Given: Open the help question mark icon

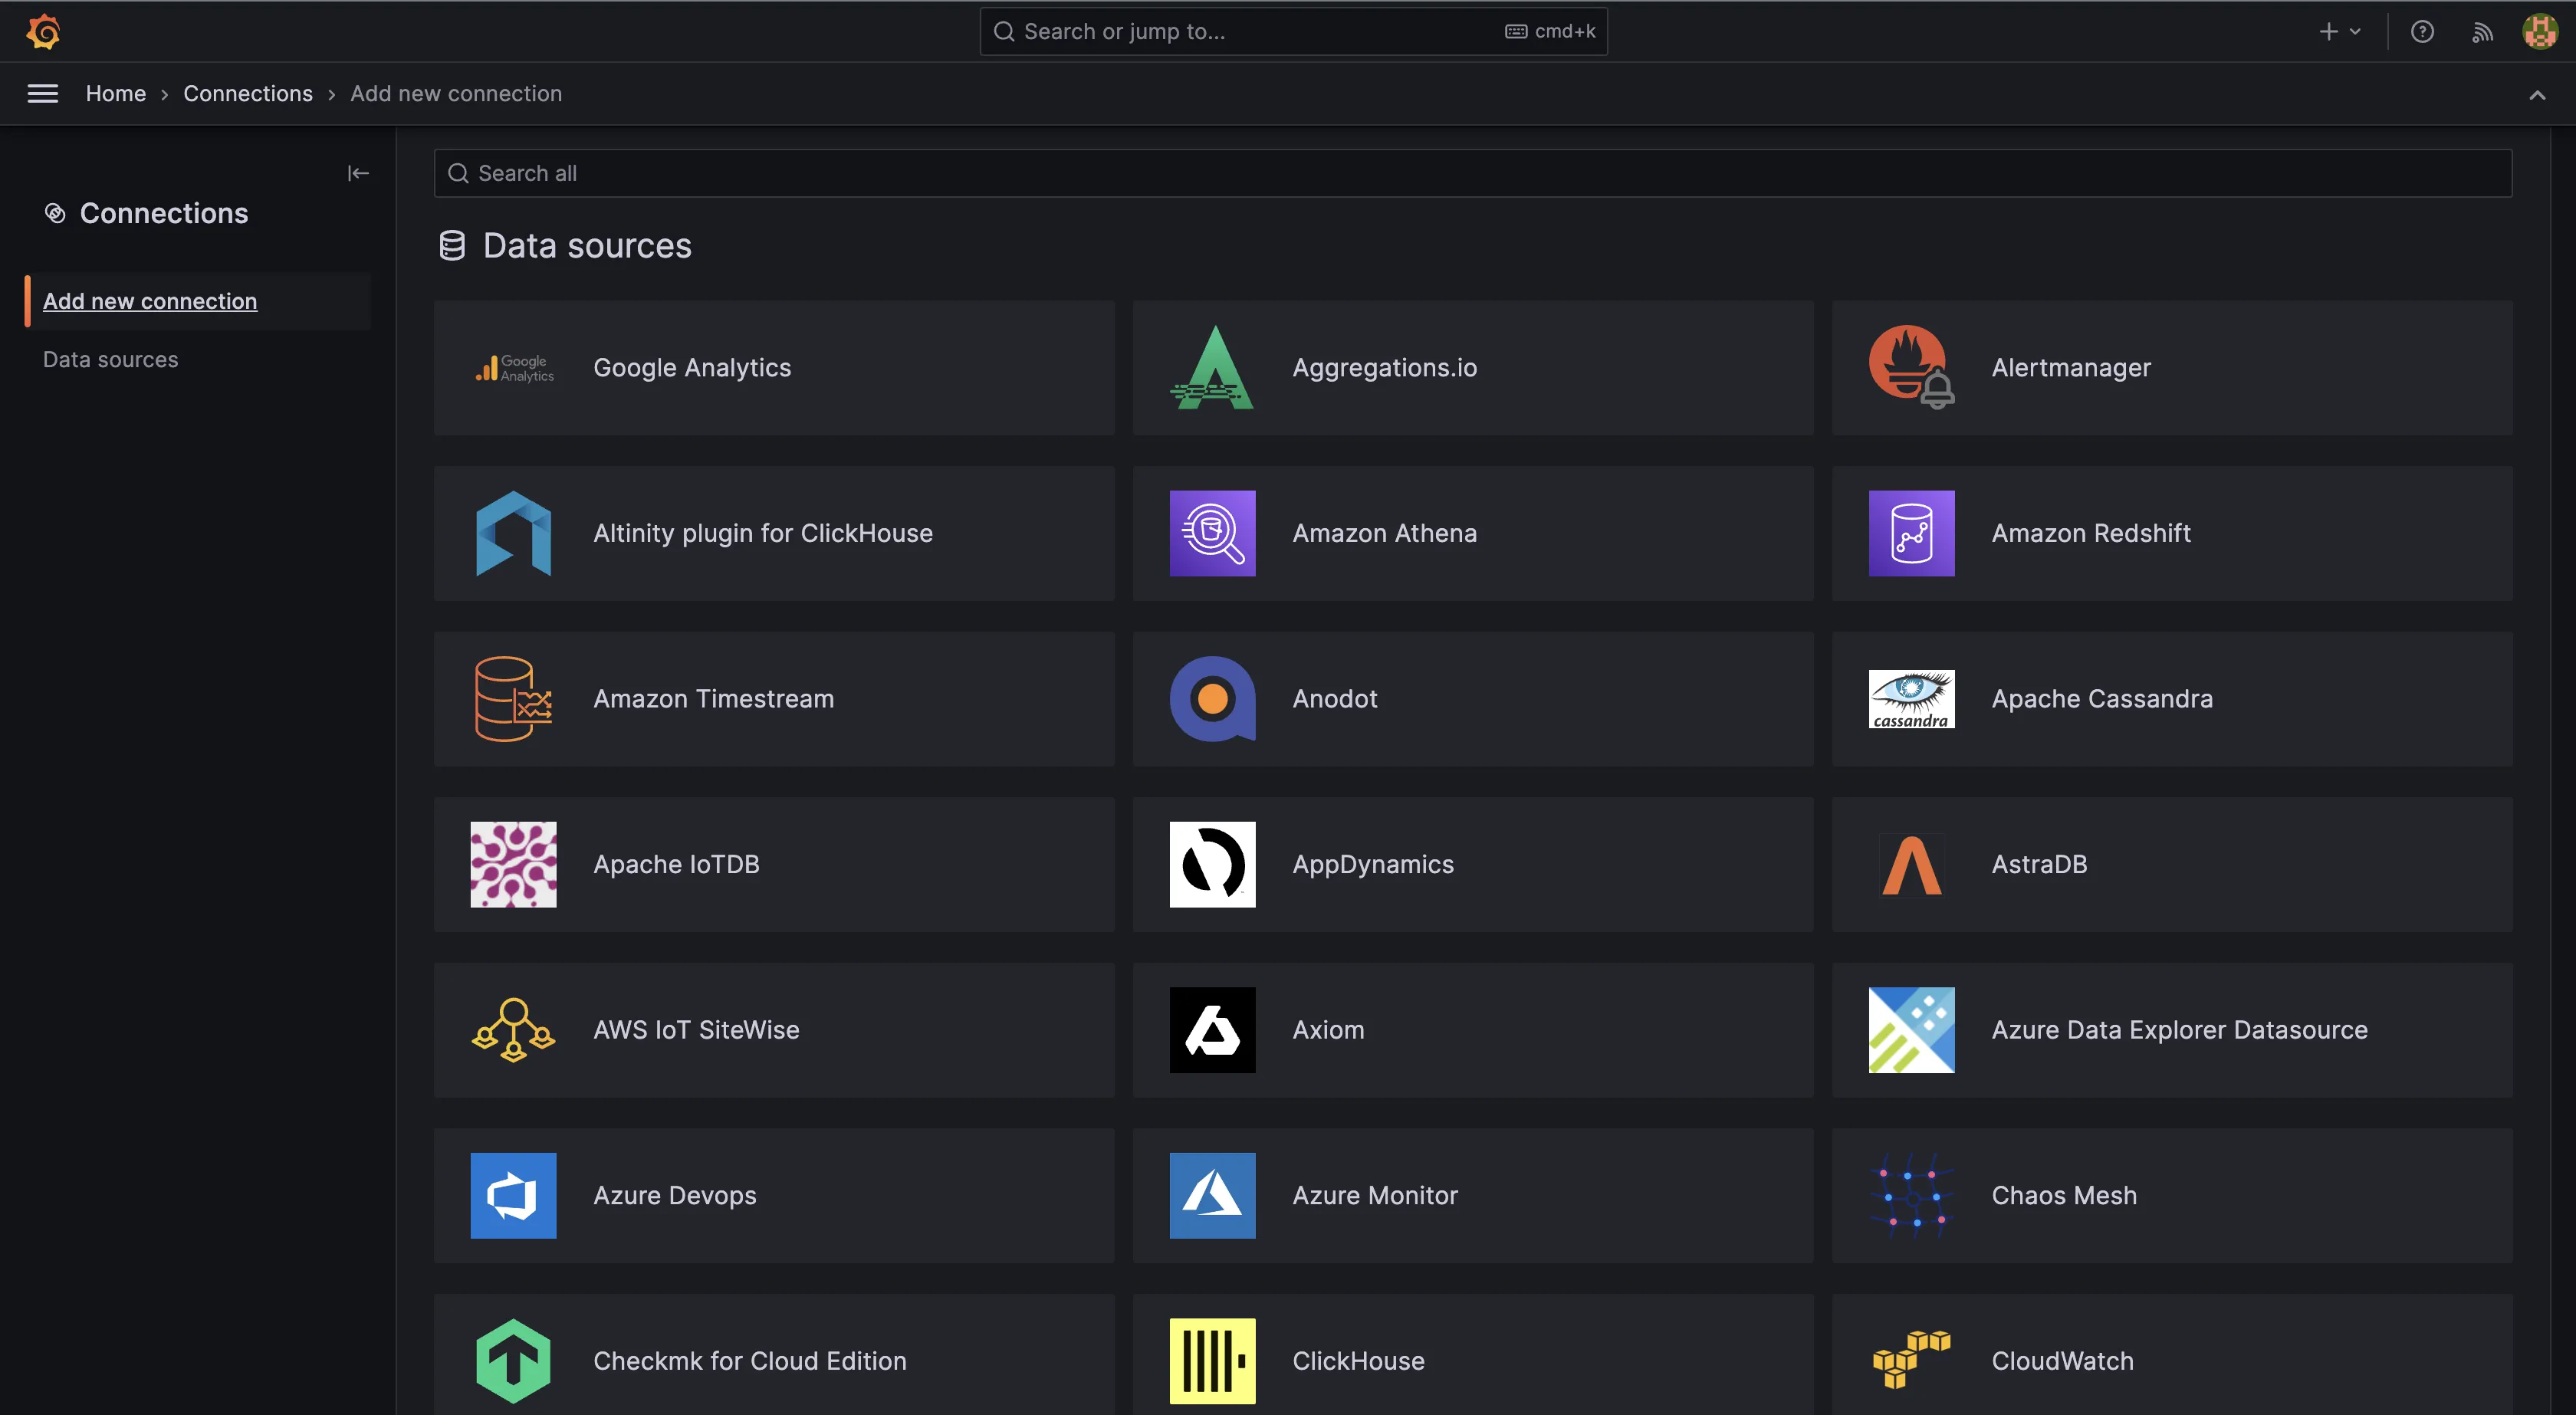Looking at the screenshot, I should click(2421, 32).
